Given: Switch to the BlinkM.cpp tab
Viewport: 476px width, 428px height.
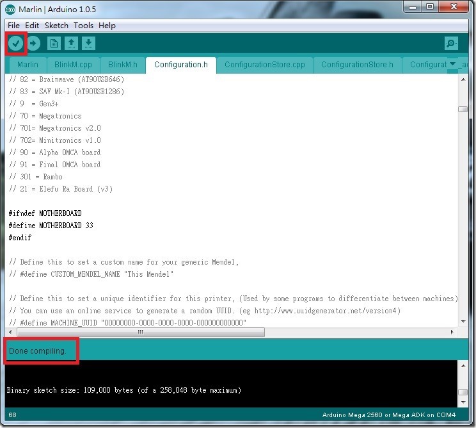Looking at the screenshot, I should click(73, 65).
